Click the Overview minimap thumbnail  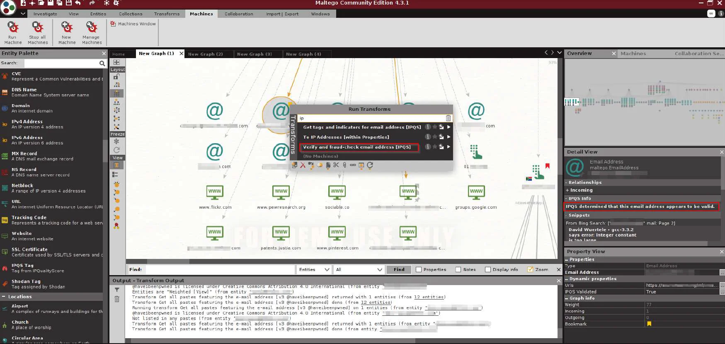[644, 102]
